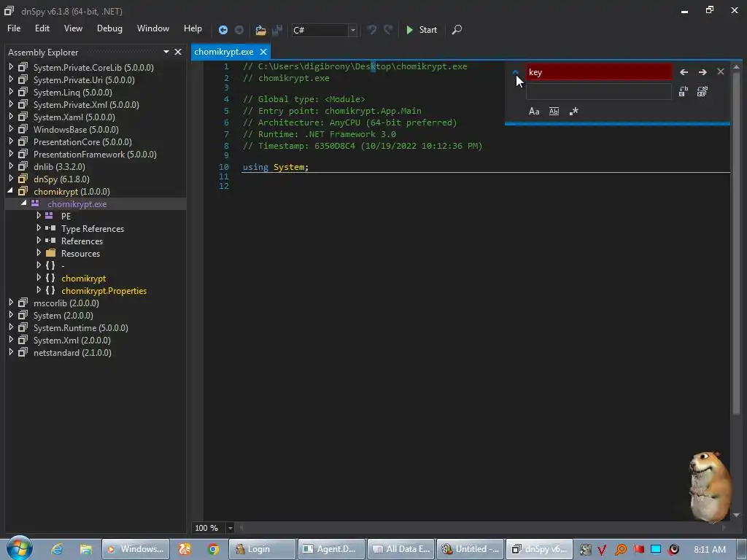Image resolution: width=747 pixels, height=560 pixels.
Task: Expand the System.Linq assembly node
Action: tap(11, 92)
